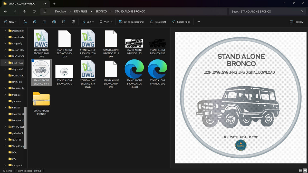
Task: Click STAND ALONE BRONCO in address bar
Action: [x=130, y=12]
